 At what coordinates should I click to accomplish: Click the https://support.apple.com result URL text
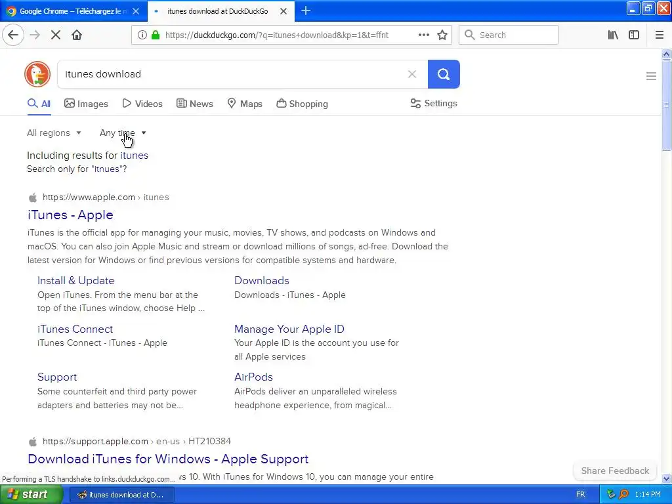(x=136, y=442)
